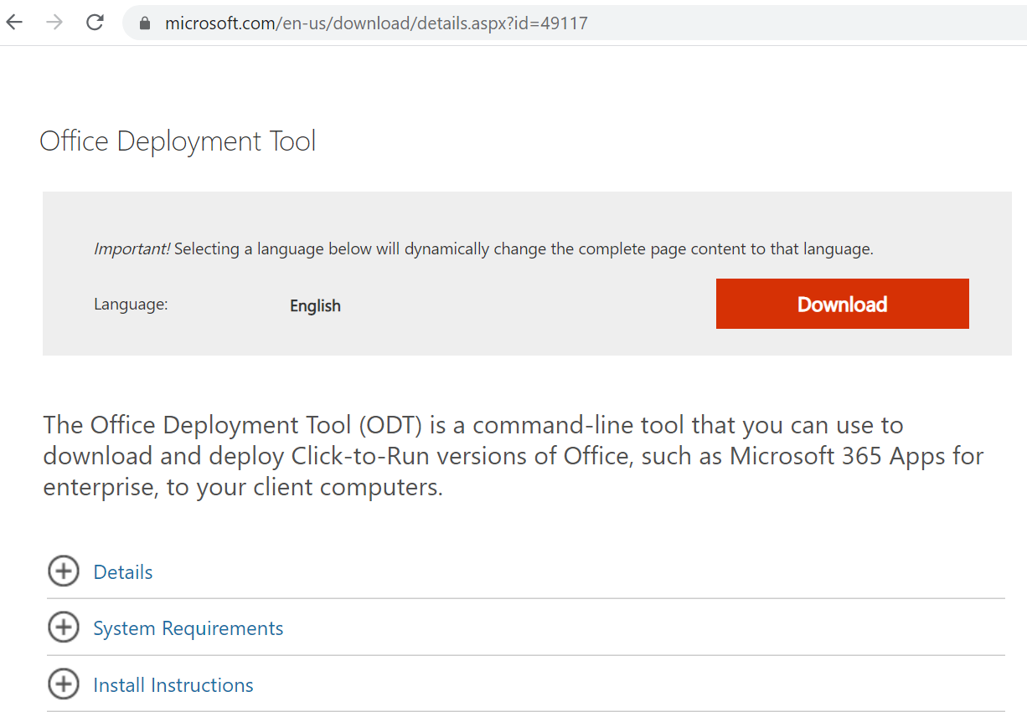Reload the current page
The width and height of the screenshot is (1027, 712).
pos(95,23)
